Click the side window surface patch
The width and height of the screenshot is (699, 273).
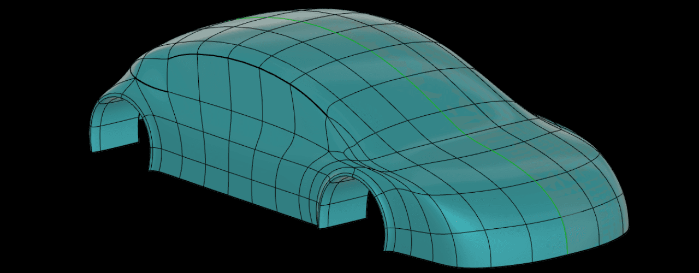point(229,87)
